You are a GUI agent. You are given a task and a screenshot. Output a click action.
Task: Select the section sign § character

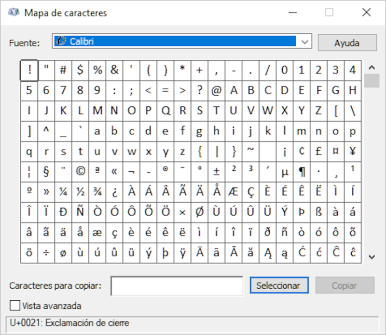click(46, 171)
